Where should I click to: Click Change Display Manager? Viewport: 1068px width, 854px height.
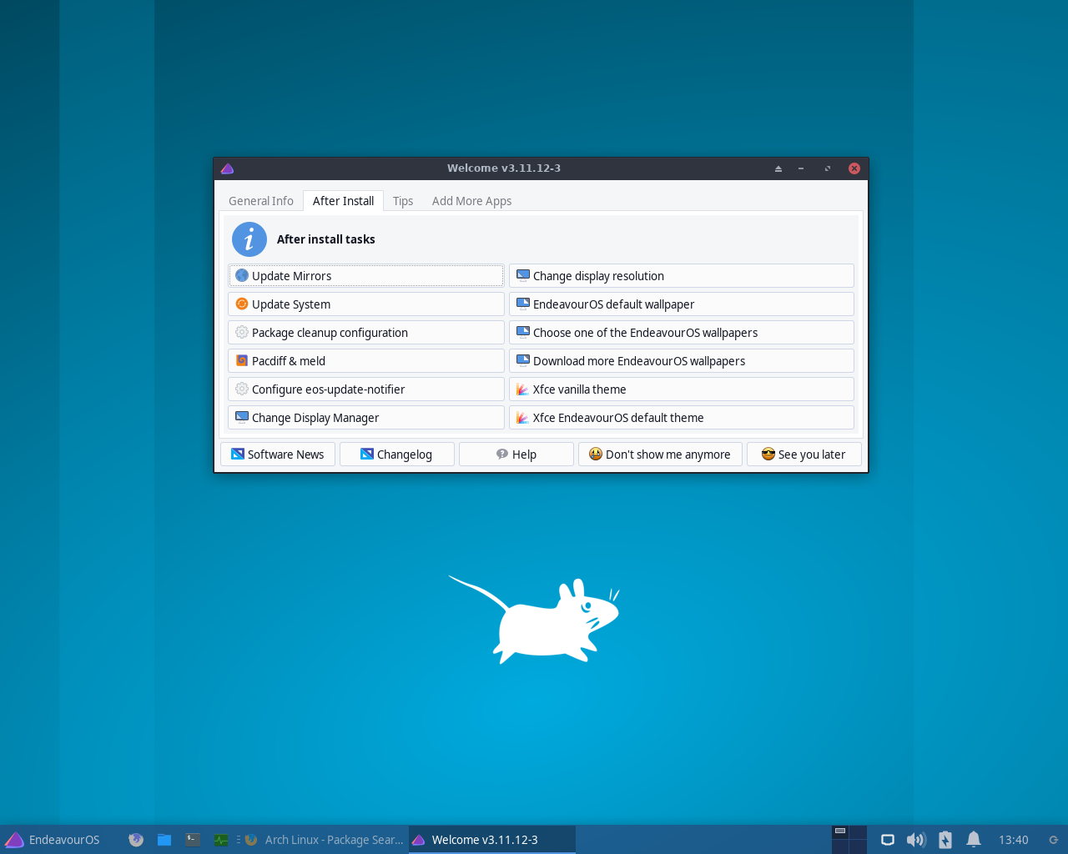coord(366,418)
